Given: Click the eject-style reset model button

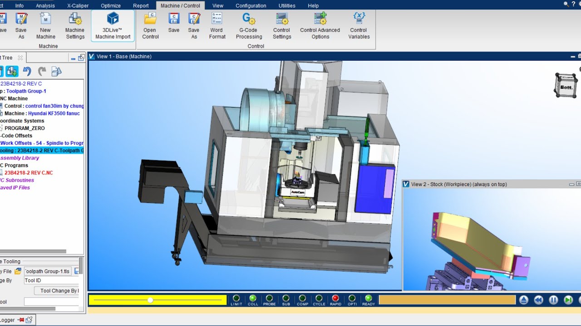Looking at the screenshot, I should (524, 300).
